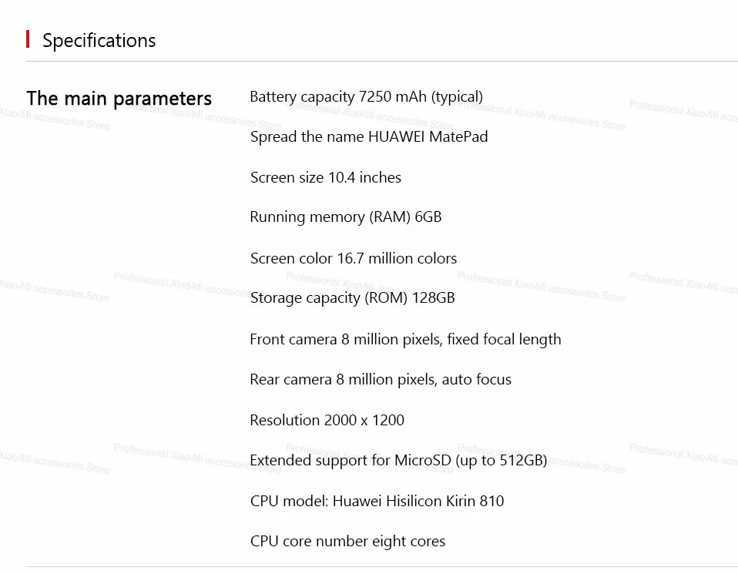Click the Front camera 8 million pixels line

tap(405, 340)
